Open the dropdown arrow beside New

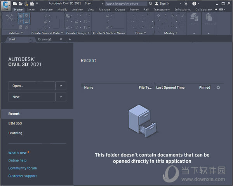[61, 97]
